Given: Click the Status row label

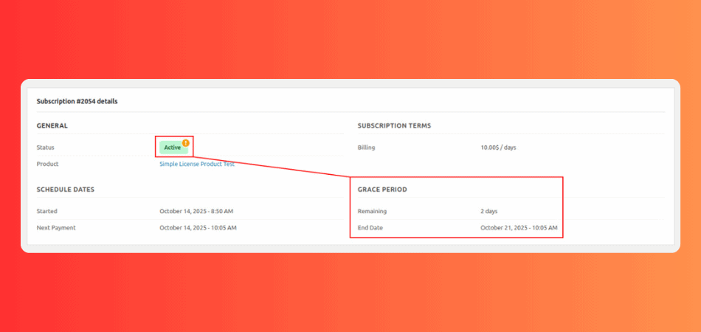Looking at the screenshot, I should tap(45, 148).
